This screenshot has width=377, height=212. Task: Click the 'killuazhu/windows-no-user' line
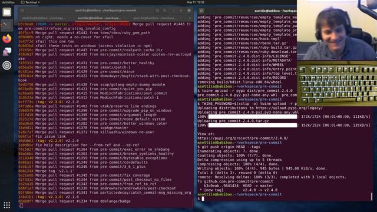coord(86,132)
